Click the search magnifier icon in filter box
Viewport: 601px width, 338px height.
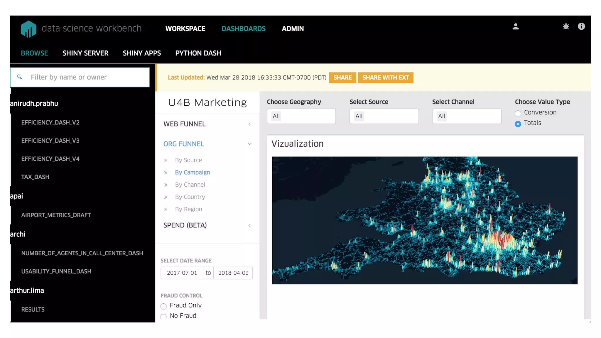click(19, 77)
